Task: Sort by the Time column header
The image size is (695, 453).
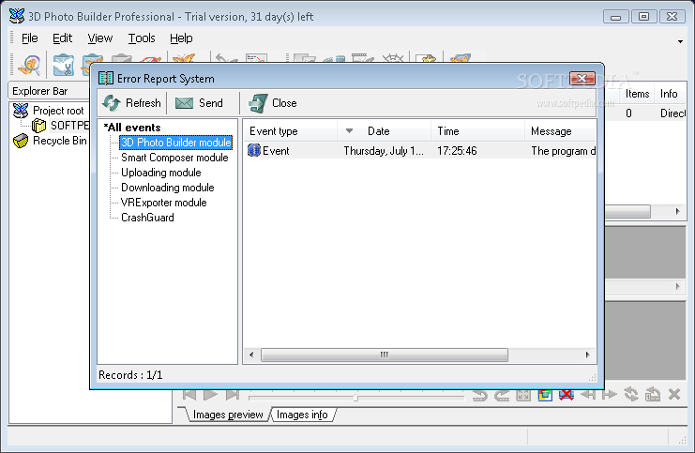Action: [x=477, y=131]
